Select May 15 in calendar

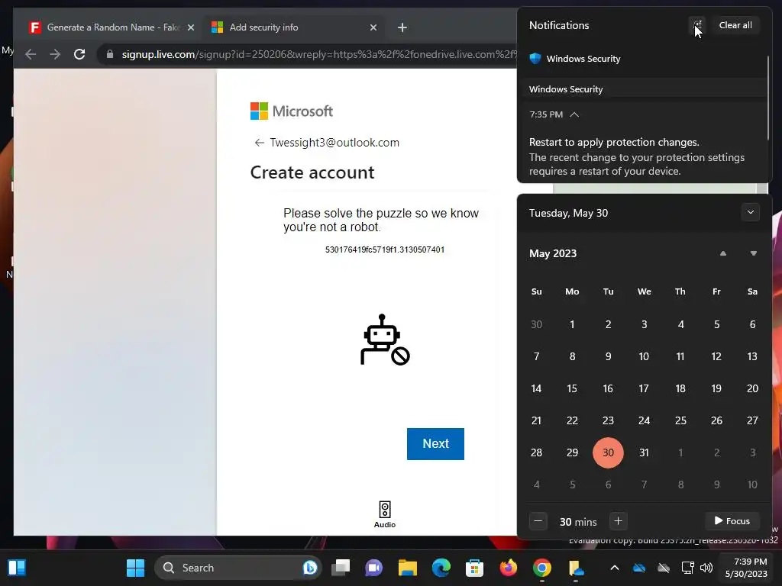pos(572,388)
